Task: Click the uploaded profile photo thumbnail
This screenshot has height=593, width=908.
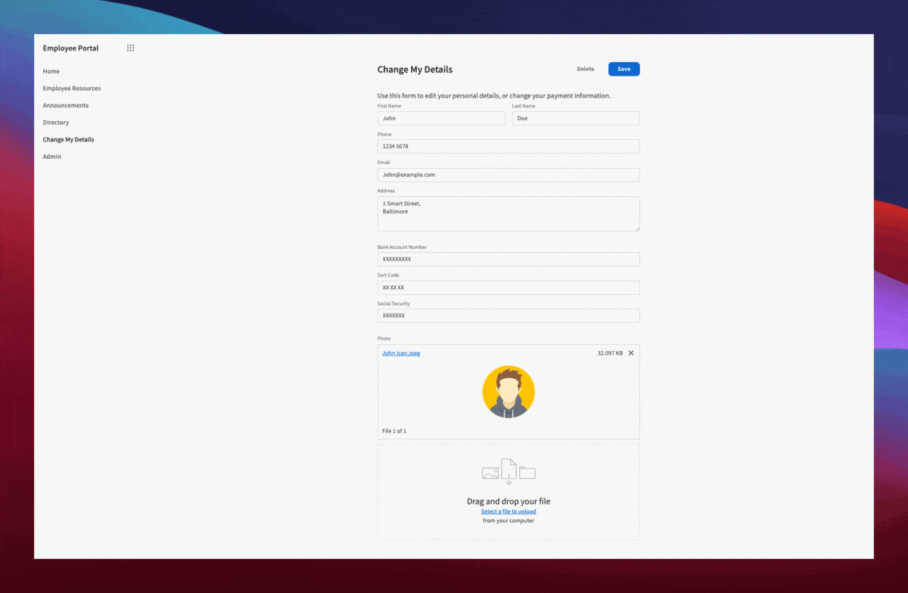Action: click(508, 392)
